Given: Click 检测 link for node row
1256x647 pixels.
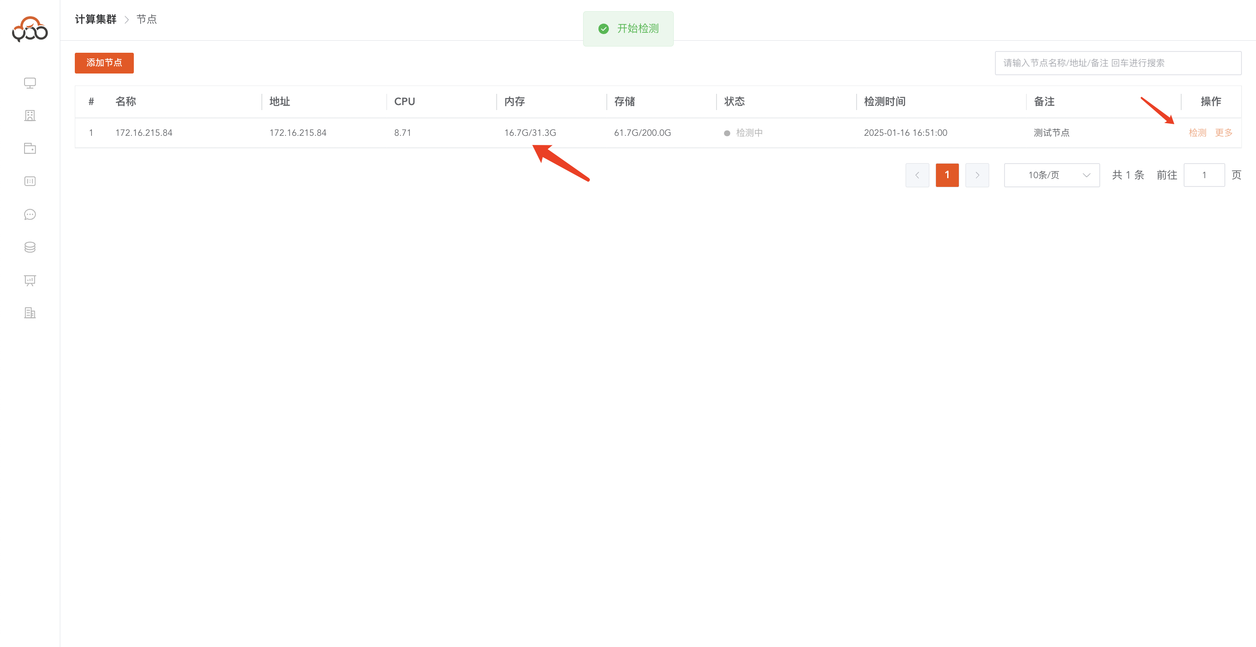Looking at the screenshot, I should pyautogui.click(x=1197, y=132).
